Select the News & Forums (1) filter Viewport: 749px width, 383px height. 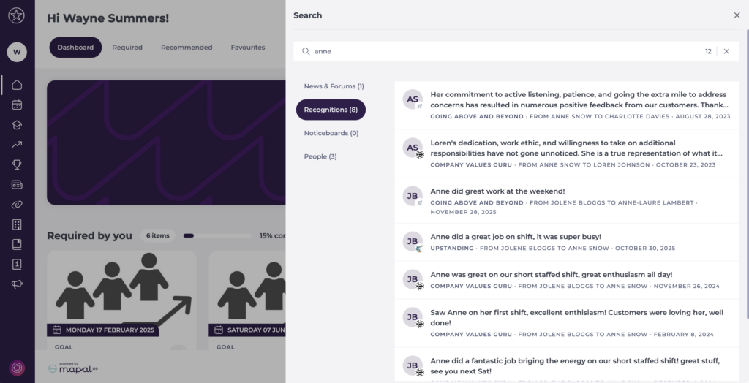[334, 86]
